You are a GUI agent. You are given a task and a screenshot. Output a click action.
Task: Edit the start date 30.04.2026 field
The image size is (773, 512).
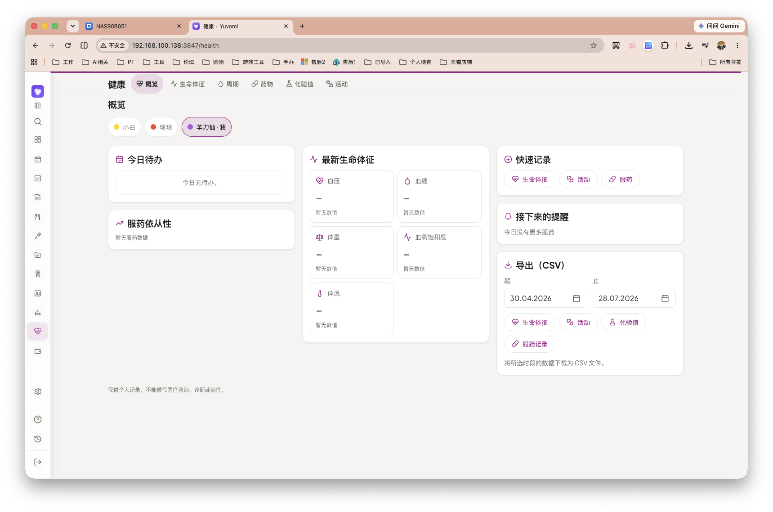point(545,298)
